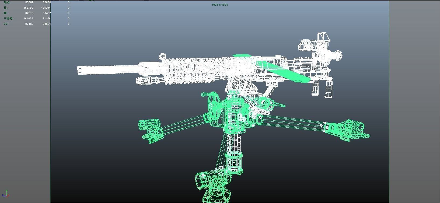Click the edge count value 164091
The image size is (440, 203).
[46, 8]
